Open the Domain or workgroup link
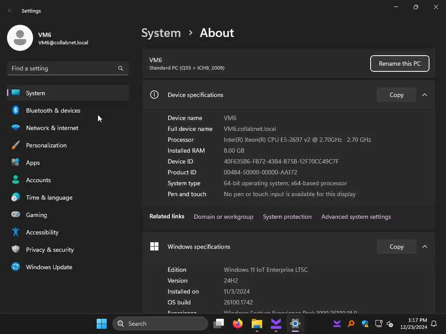The width and height of the screenshot is (446, 334). coord(223,217)
